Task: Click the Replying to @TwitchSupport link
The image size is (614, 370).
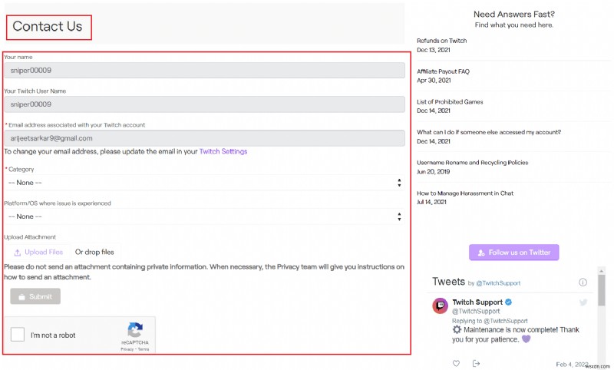Action: 490,321
